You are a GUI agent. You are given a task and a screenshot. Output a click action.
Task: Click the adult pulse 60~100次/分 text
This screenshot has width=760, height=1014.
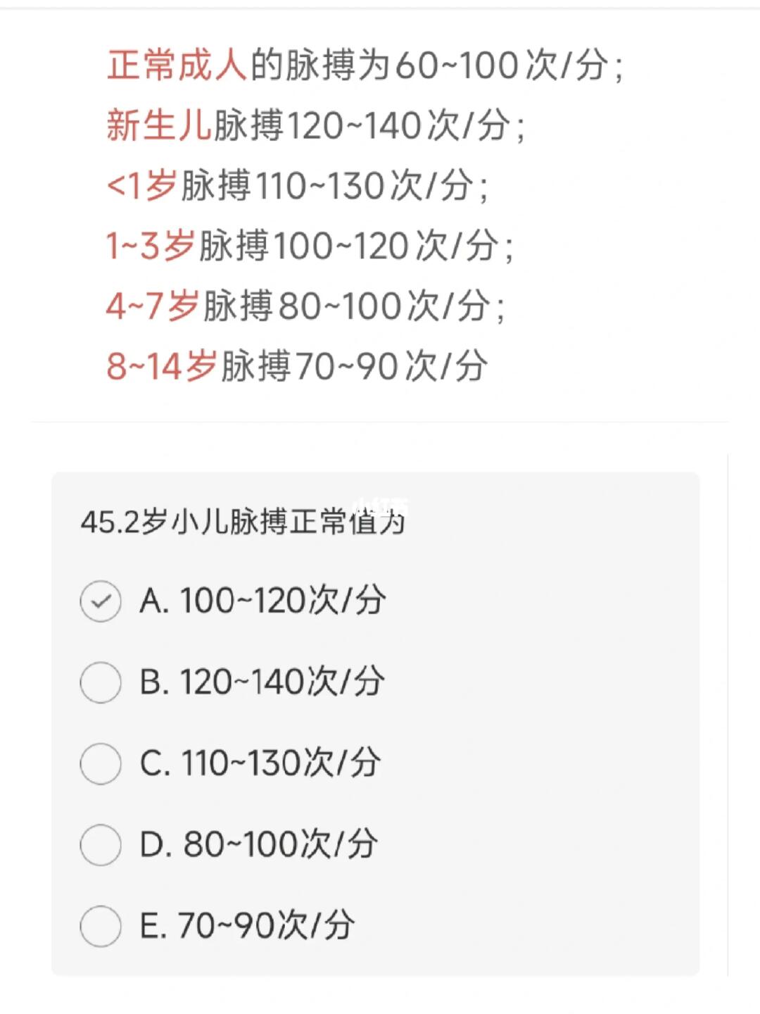click(502, 65)
